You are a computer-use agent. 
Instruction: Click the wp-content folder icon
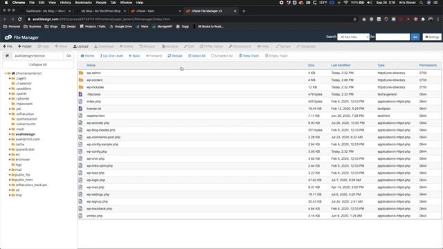pos(81,80)
